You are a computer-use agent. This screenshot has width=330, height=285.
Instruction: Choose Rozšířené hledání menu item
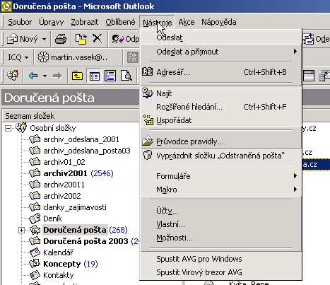pos(221,107)
